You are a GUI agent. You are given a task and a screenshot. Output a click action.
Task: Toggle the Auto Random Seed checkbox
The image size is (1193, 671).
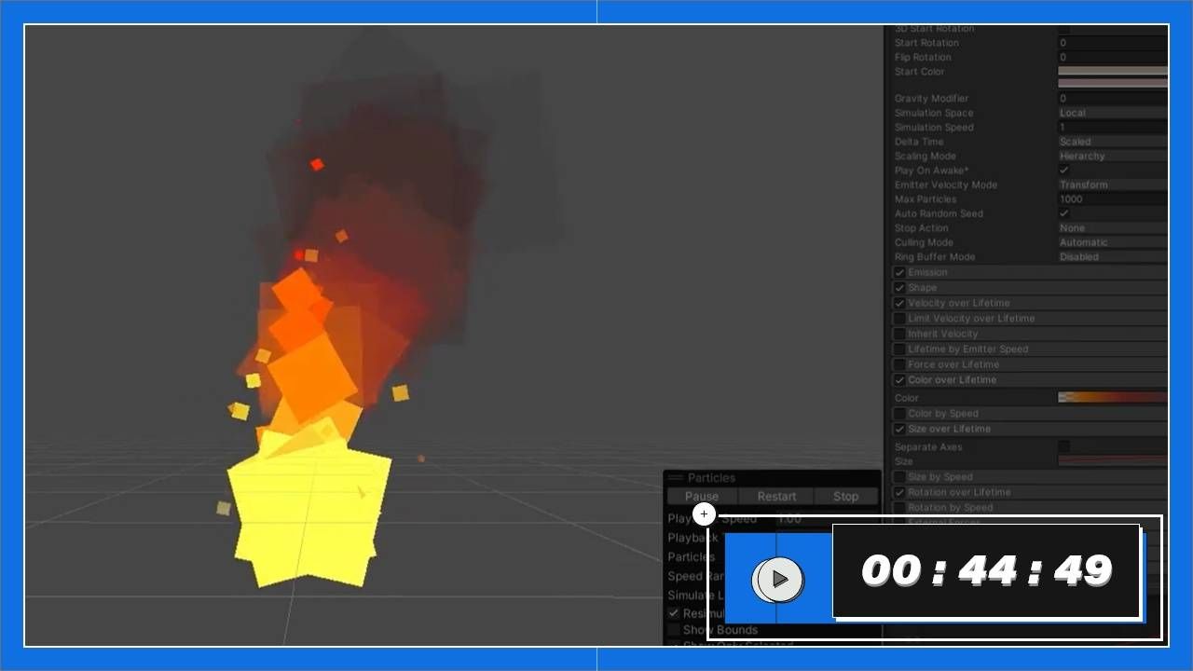click(x=1064, y=213)
